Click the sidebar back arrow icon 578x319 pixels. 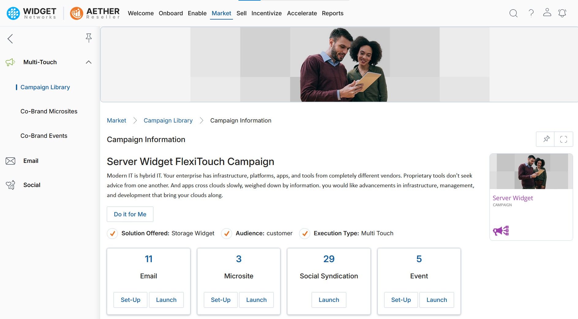coord(10,38)
